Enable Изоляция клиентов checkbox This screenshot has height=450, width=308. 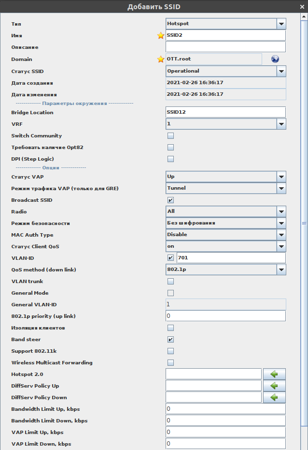(170, 328)
